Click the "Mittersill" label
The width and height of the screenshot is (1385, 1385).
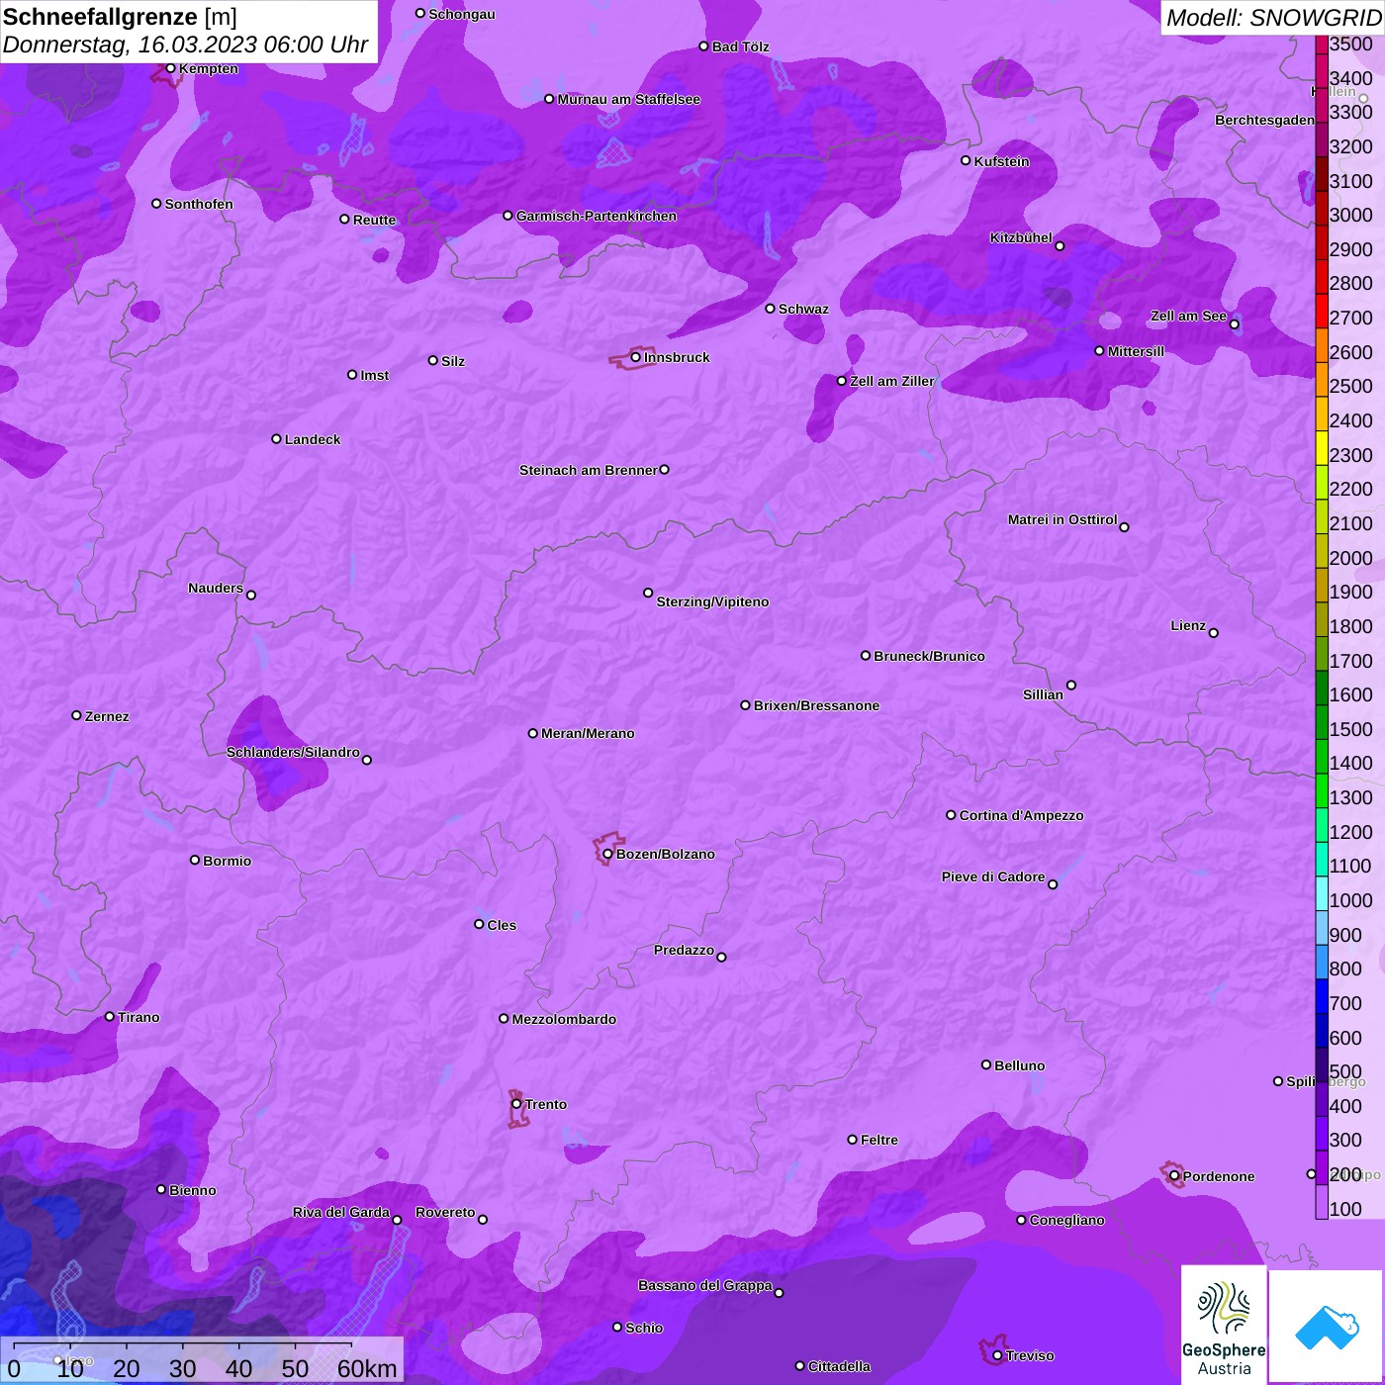tap(1136, 351)
